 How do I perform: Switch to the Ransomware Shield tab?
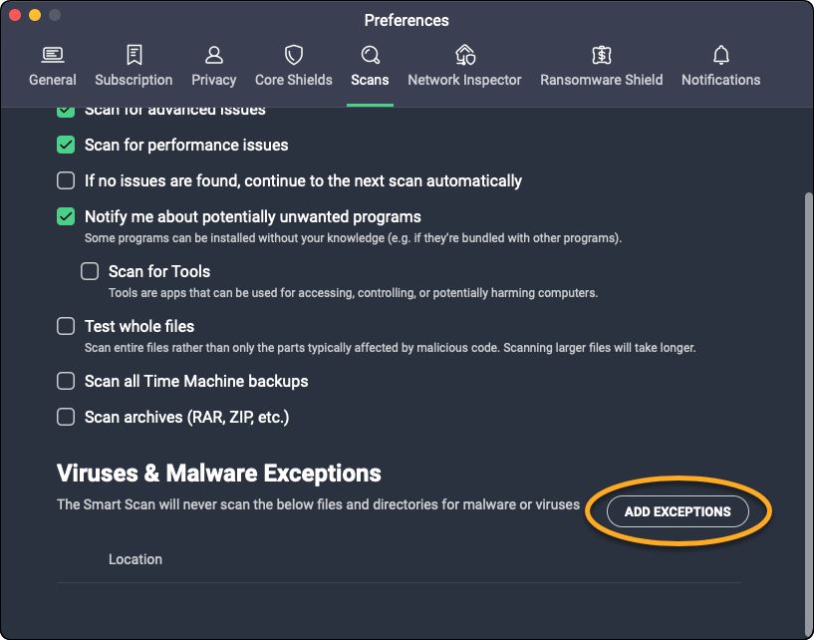coord(601,80)
